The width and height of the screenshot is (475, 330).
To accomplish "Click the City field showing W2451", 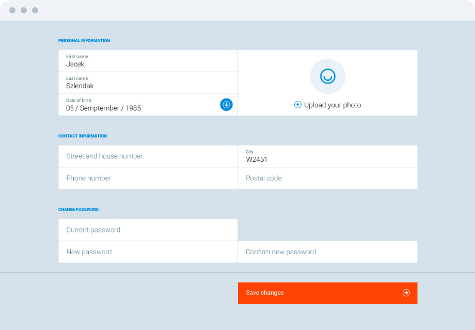I will pyautogui.click(x=328, y=156).
